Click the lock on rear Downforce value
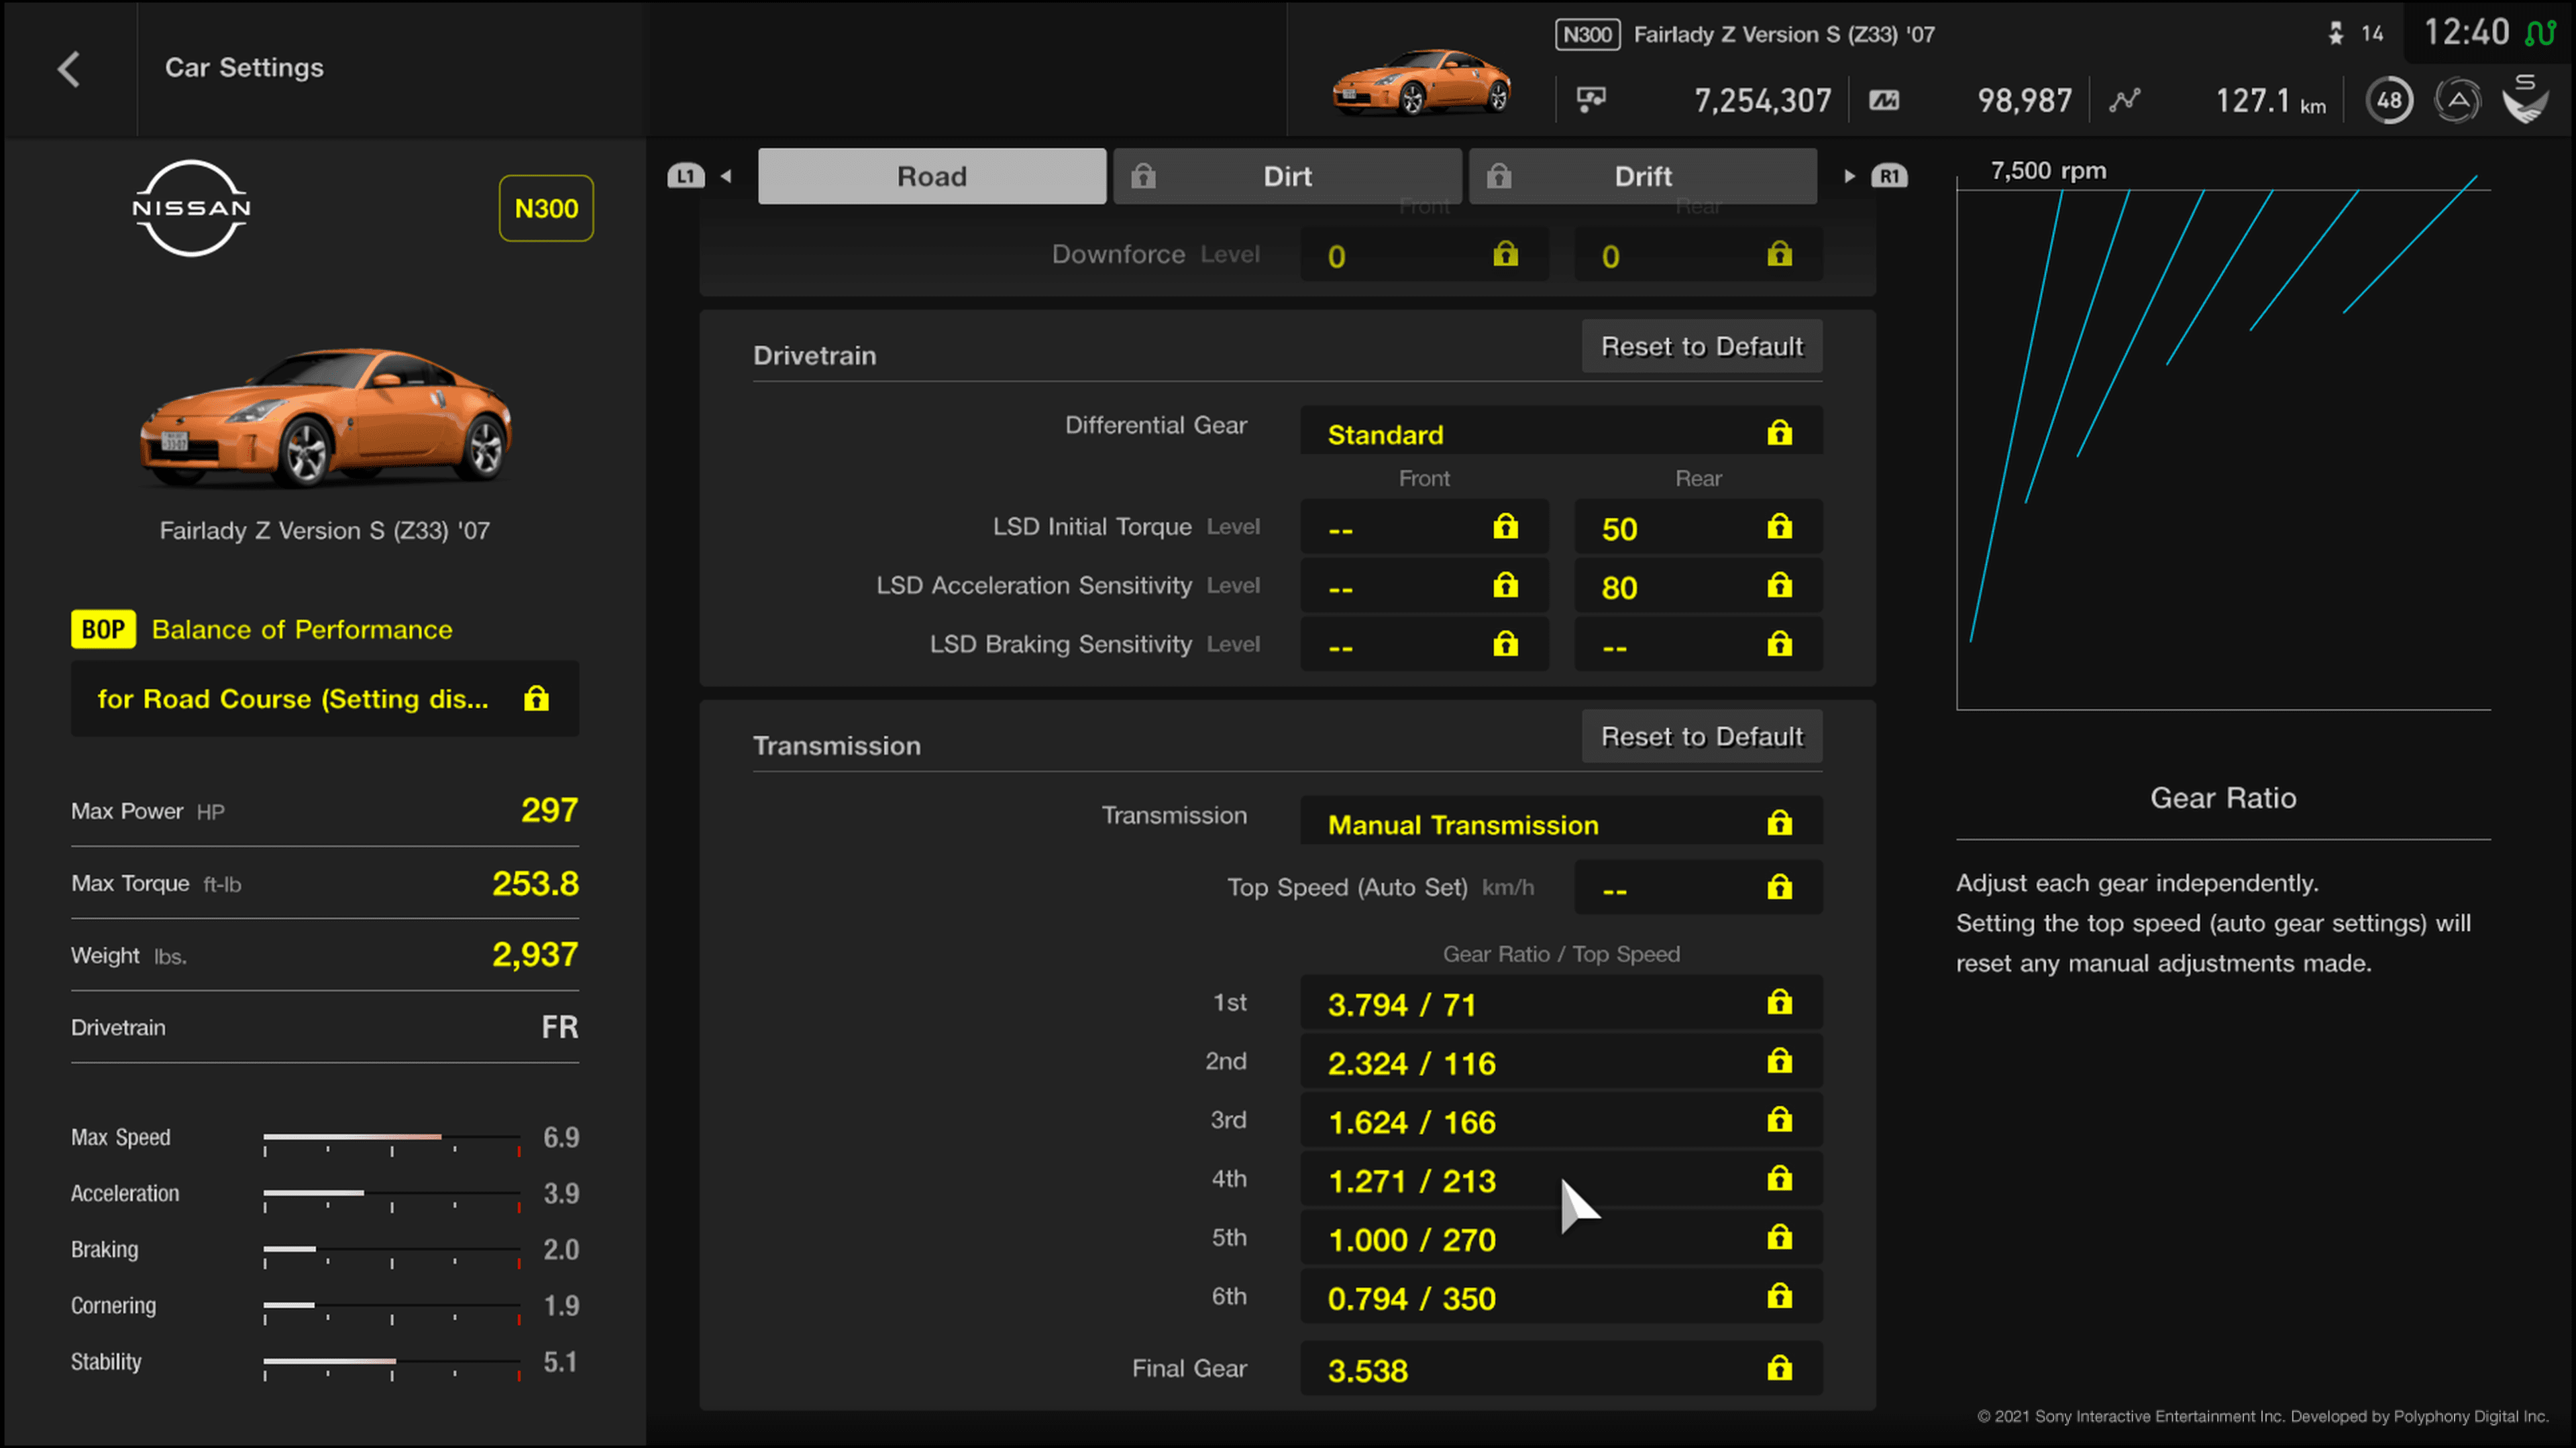 point(1779,254)
